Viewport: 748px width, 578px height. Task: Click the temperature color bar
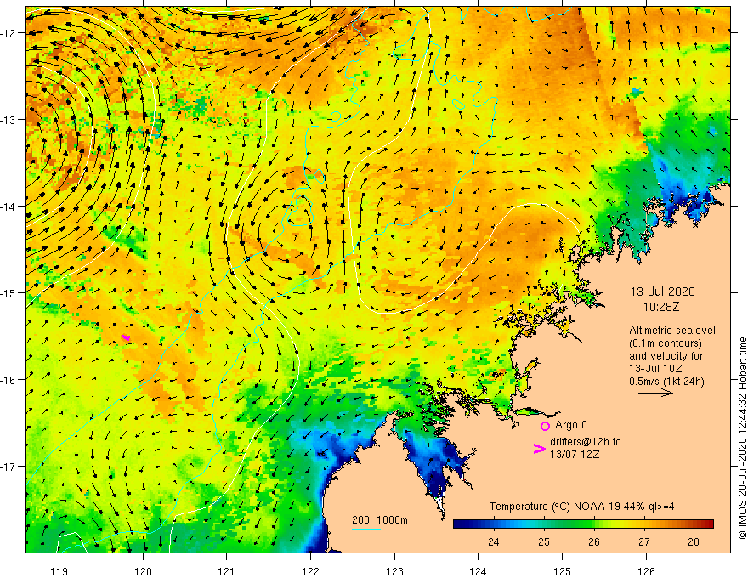[x=583, y=524]
